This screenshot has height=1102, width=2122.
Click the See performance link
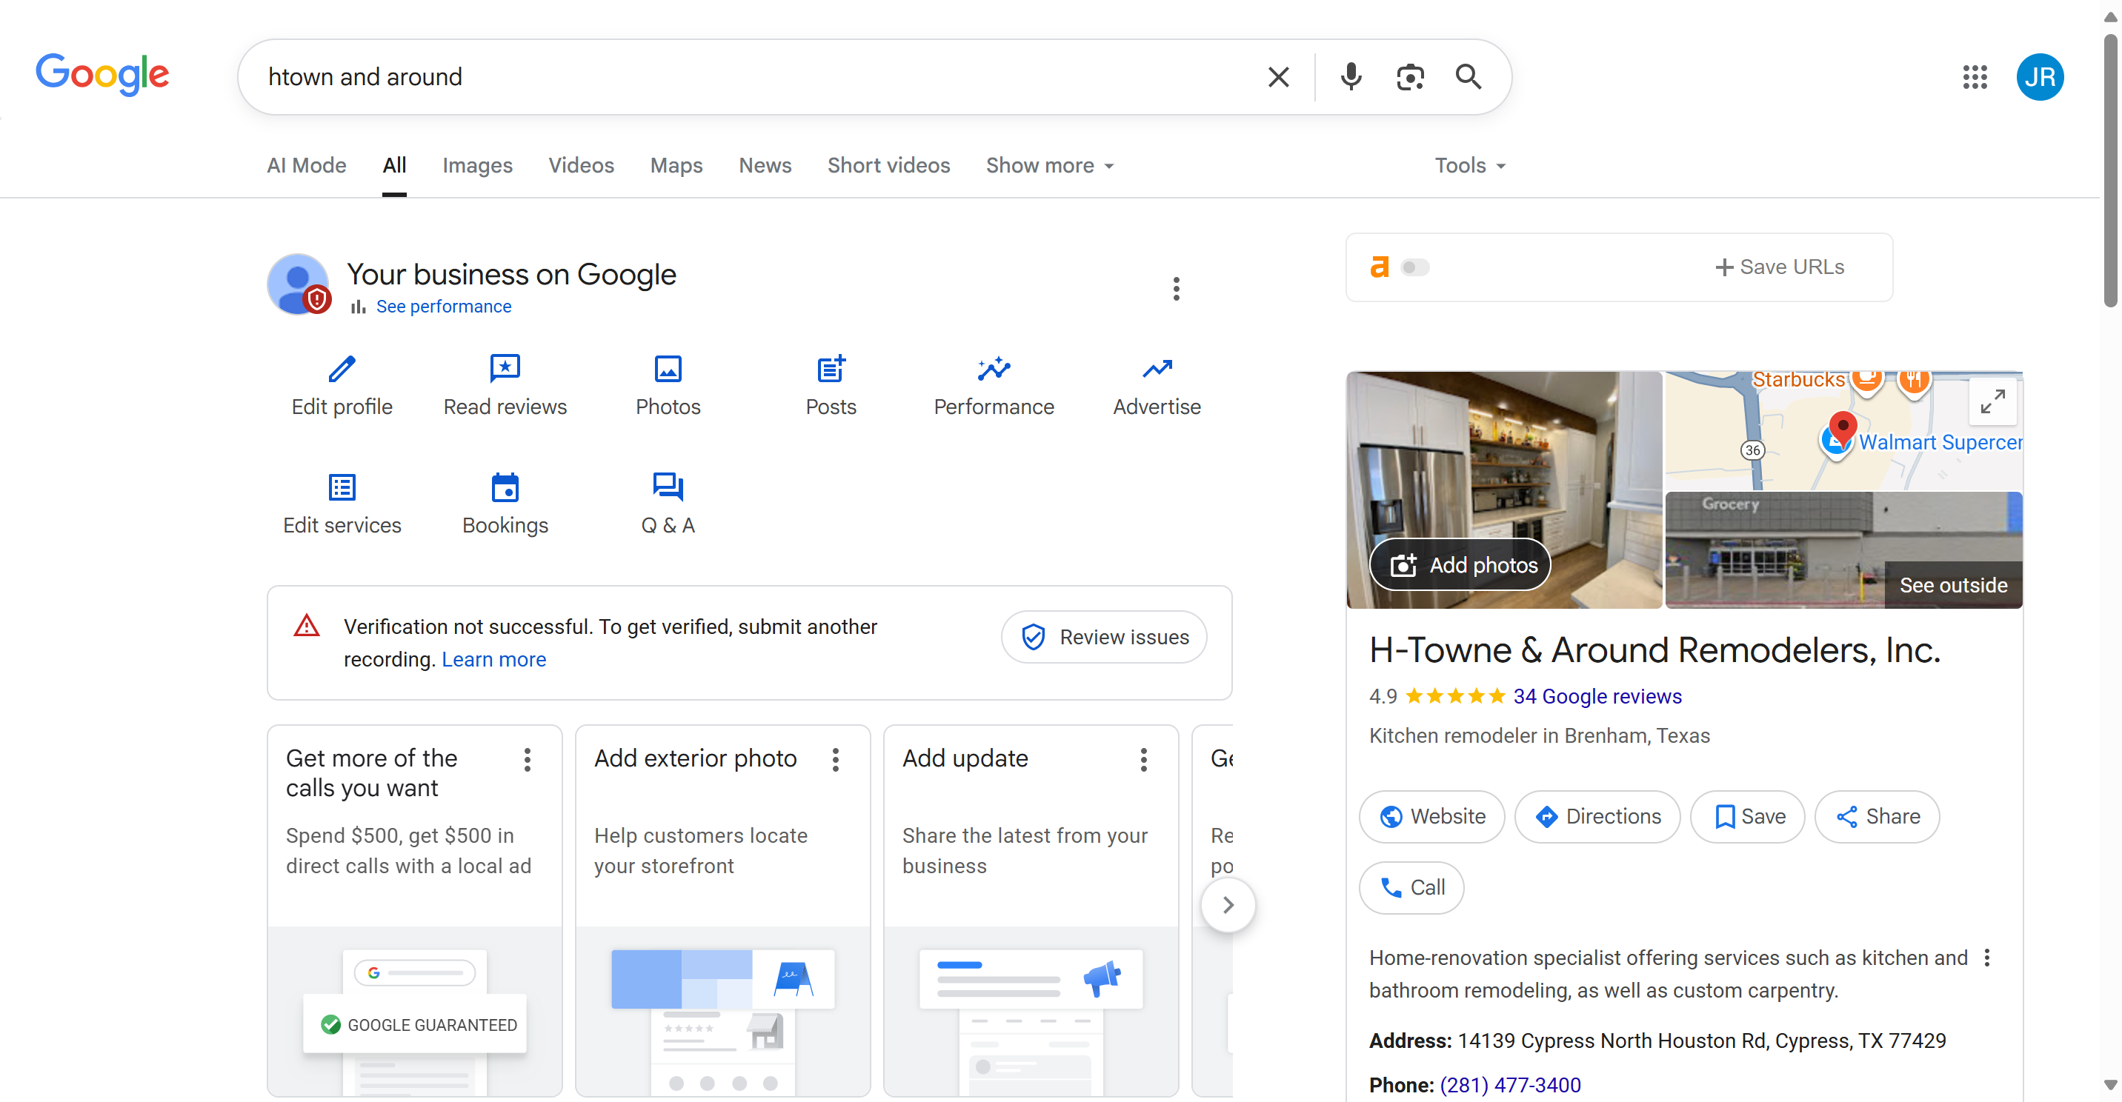[x=443, y=307]
